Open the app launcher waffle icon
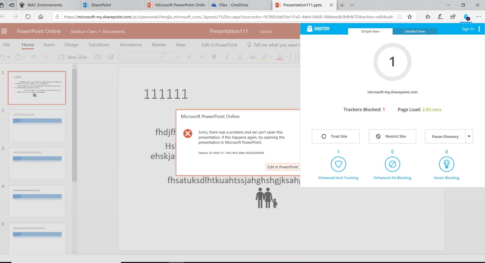 coord(4,31)
